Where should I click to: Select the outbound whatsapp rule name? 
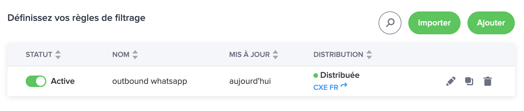click(150, 81)
